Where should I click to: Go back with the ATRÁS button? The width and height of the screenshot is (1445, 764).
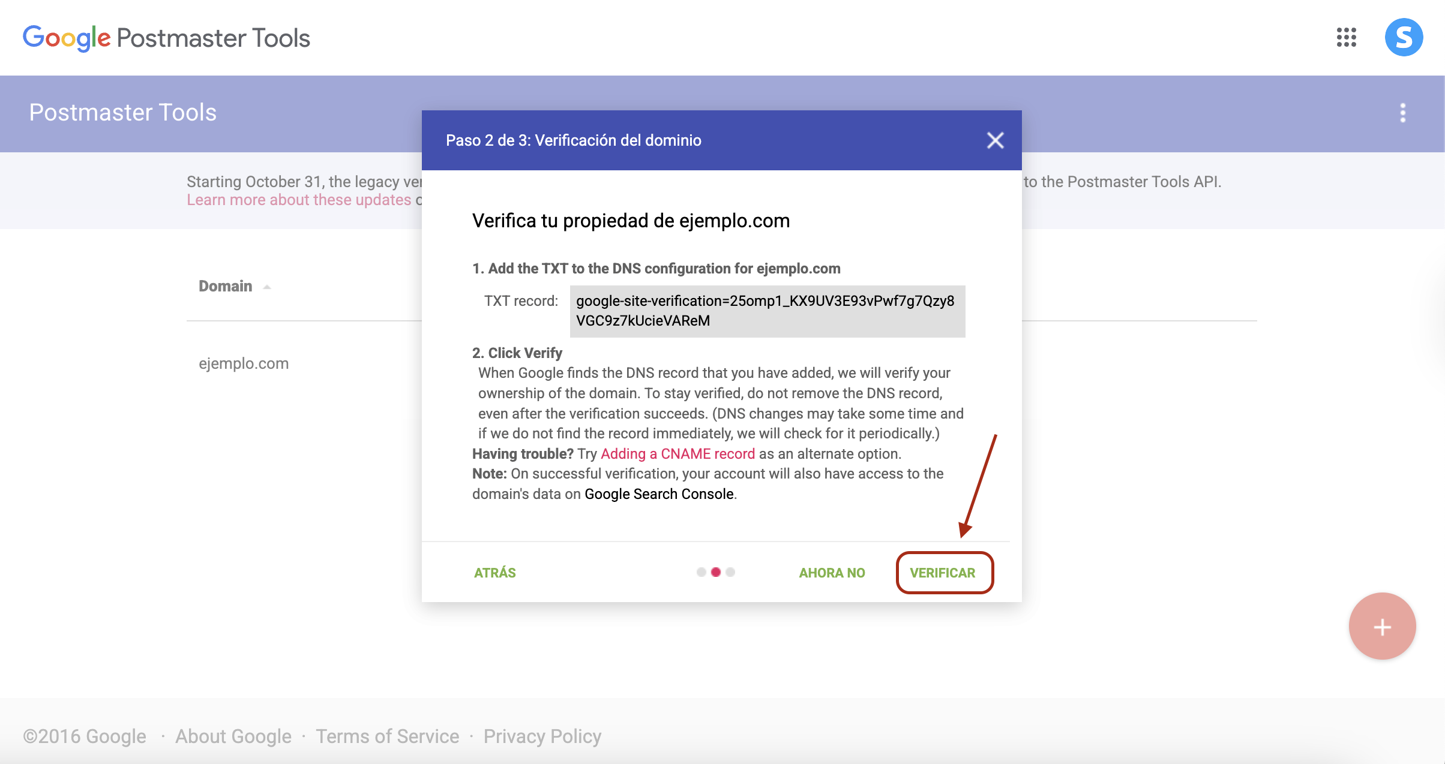click(x=494, y=573)
